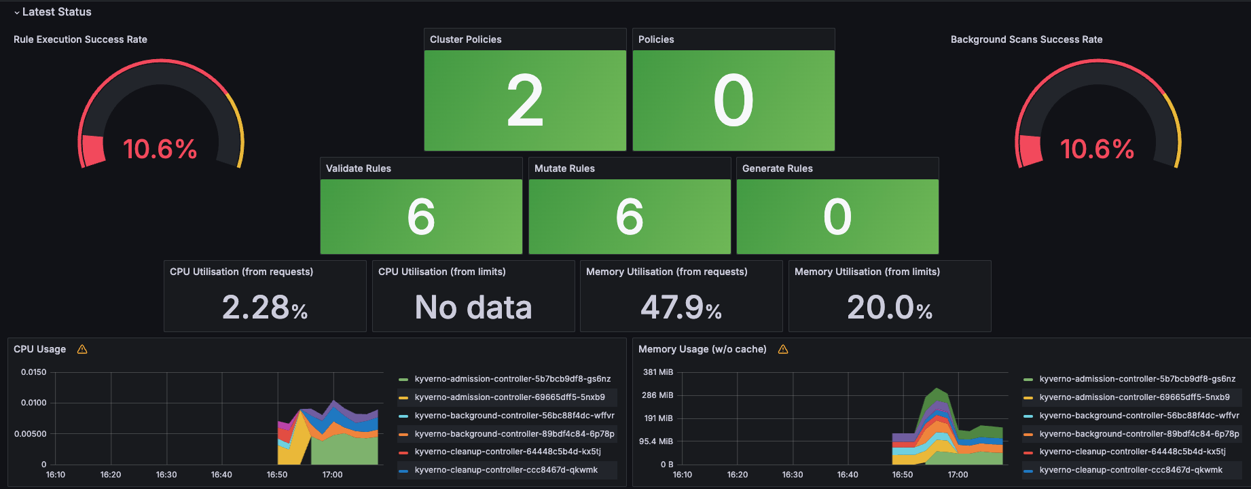Screen dimensions: 1251x489
Task: Click the 381 MiB axis label
Action: [x=658, y=372]
